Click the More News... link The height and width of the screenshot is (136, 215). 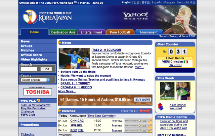[x=67, y=91]
